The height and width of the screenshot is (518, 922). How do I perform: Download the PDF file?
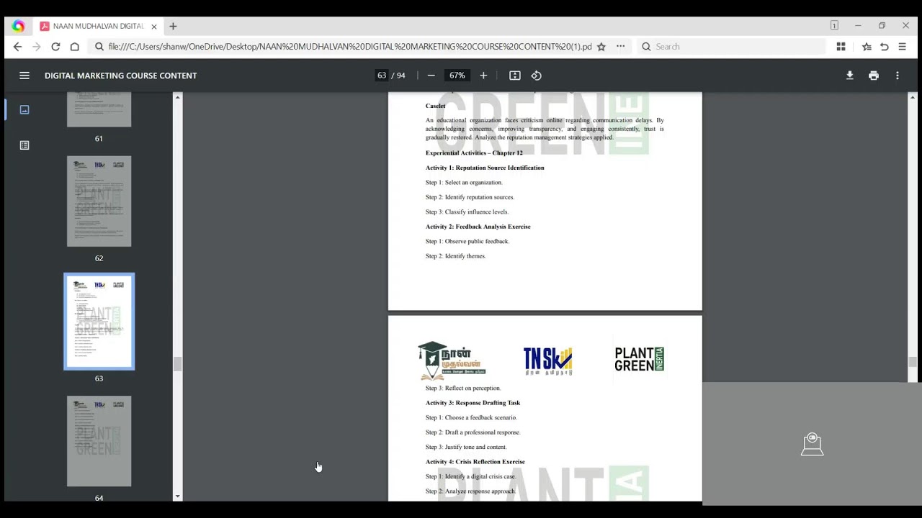pos(850,76)
